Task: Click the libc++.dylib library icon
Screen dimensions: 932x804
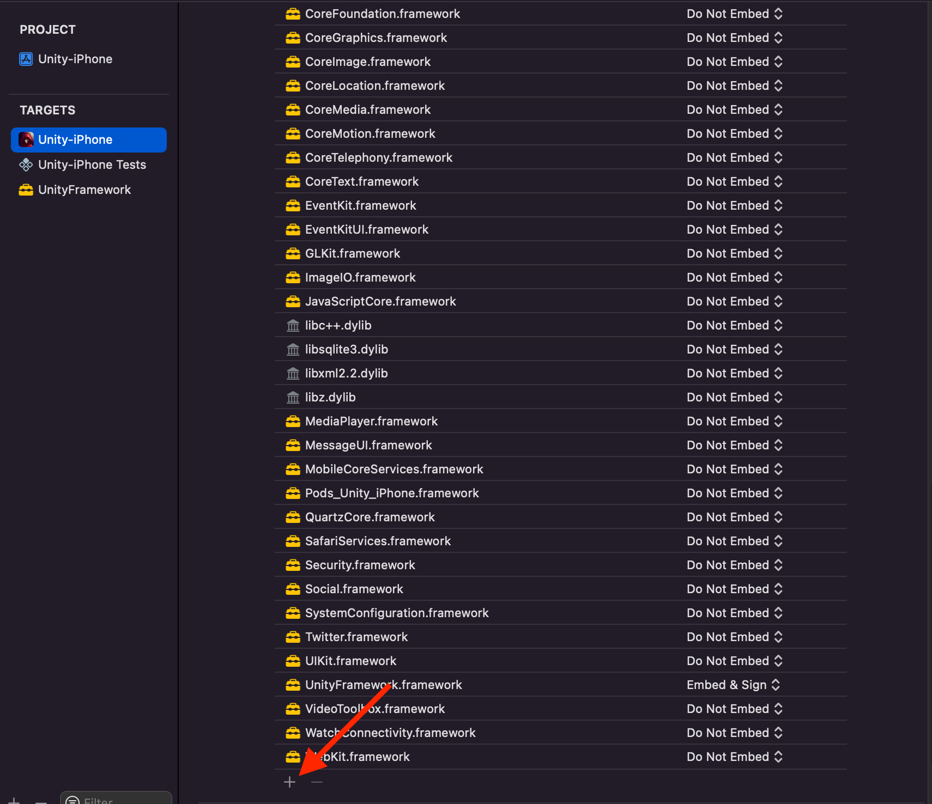Action: click(293, 326)
